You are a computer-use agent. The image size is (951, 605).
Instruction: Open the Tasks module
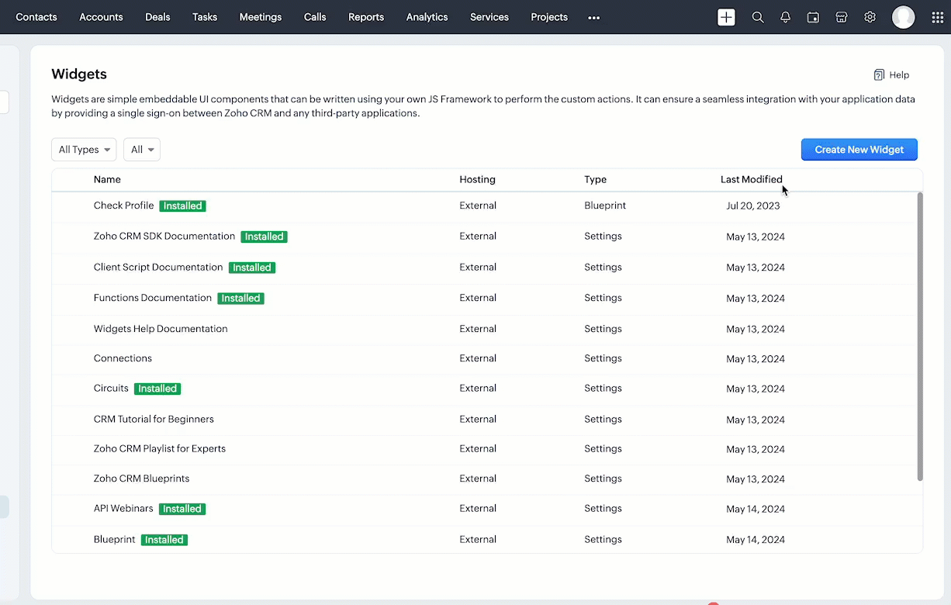pyautogui.click(x=205, y=17)
